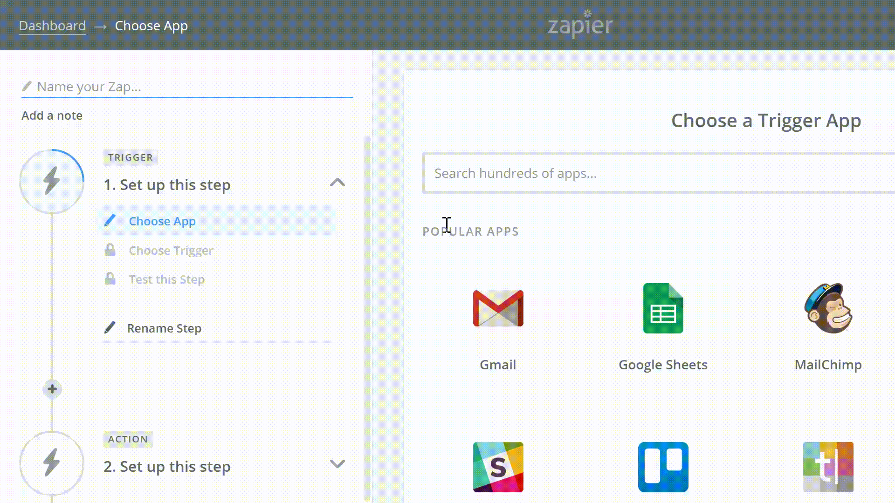Click Rename Step option
Viewport: 895px width, 503px height.
point(164,328)
